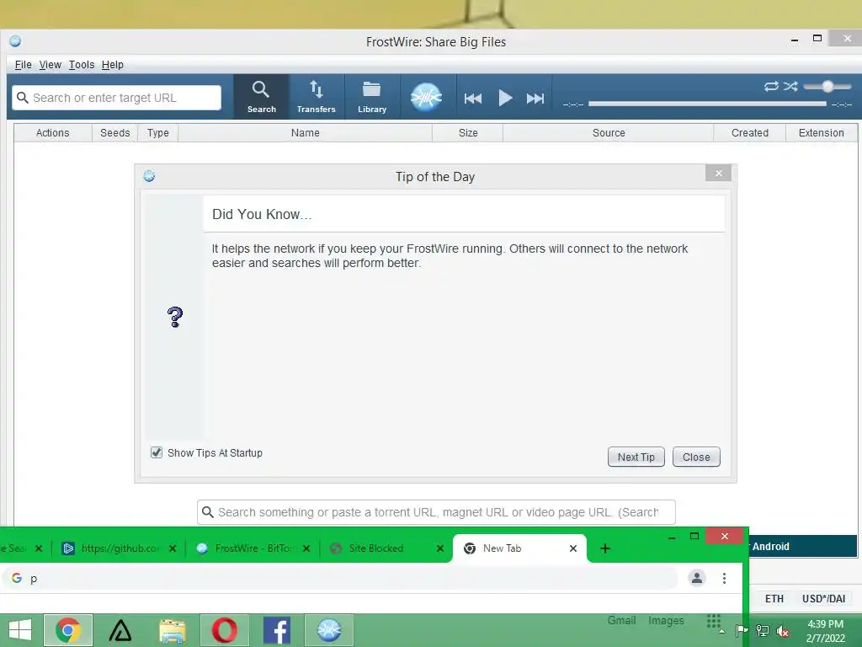Adjust the volume slider knob
This screenshot has width=862, height=647.
827,87
